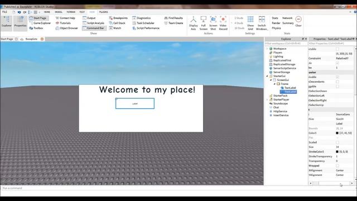Viewport: 357px width, 201px height.
Task: Open Team Create
Action: tap(173, 23)
